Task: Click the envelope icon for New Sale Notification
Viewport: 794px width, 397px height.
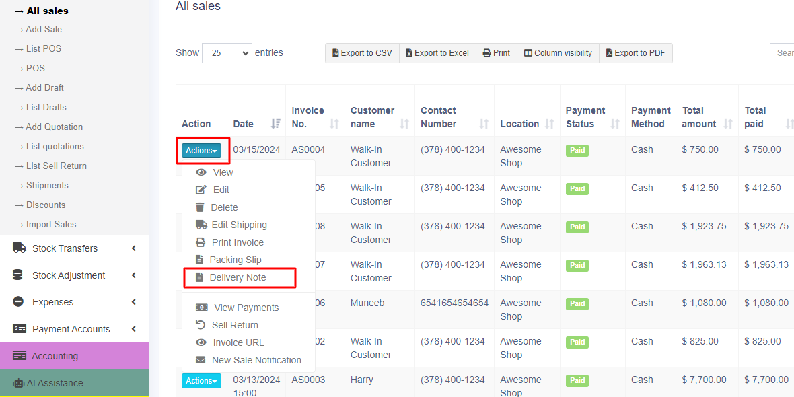Action: pyautogui.click(x=201, y=360)
